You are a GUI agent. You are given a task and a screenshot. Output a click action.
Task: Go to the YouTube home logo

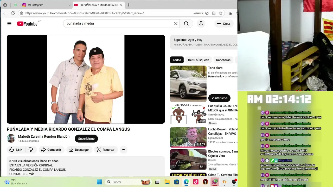pos(27,24)
